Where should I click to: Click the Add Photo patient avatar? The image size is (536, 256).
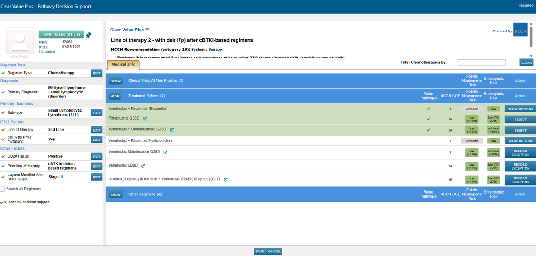point(20,44)
